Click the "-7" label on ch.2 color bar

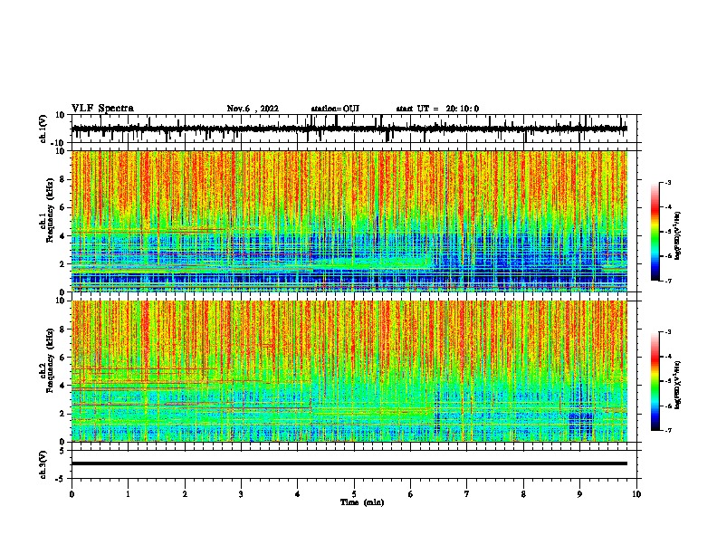667,430
